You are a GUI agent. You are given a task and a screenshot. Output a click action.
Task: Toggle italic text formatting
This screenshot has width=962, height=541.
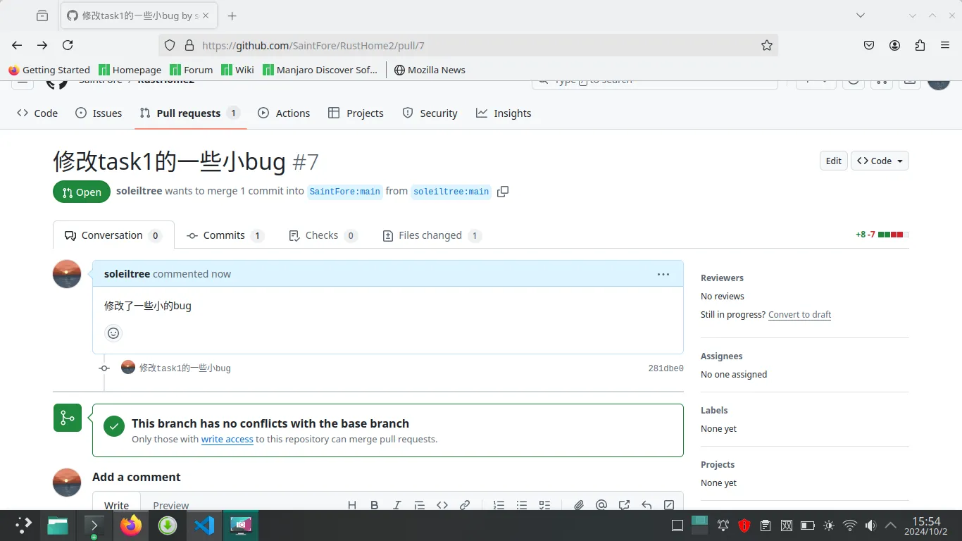pyautogui.click(x=397, y=505)
